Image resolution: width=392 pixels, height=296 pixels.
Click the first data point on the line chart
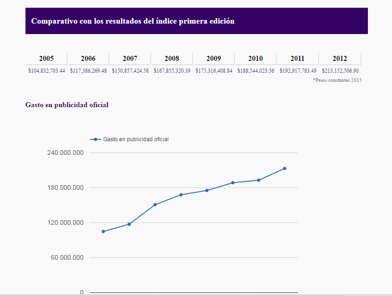[x=103, y=232]
